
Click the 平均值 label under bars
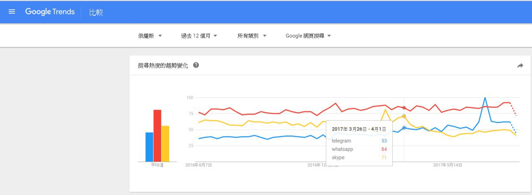click(x=157, y=165)
